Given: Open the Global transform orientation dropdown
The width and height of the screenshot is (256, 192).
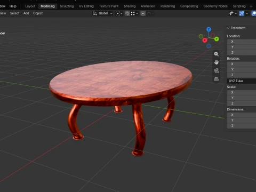Looking at the screenshot, I should point(103,13).
